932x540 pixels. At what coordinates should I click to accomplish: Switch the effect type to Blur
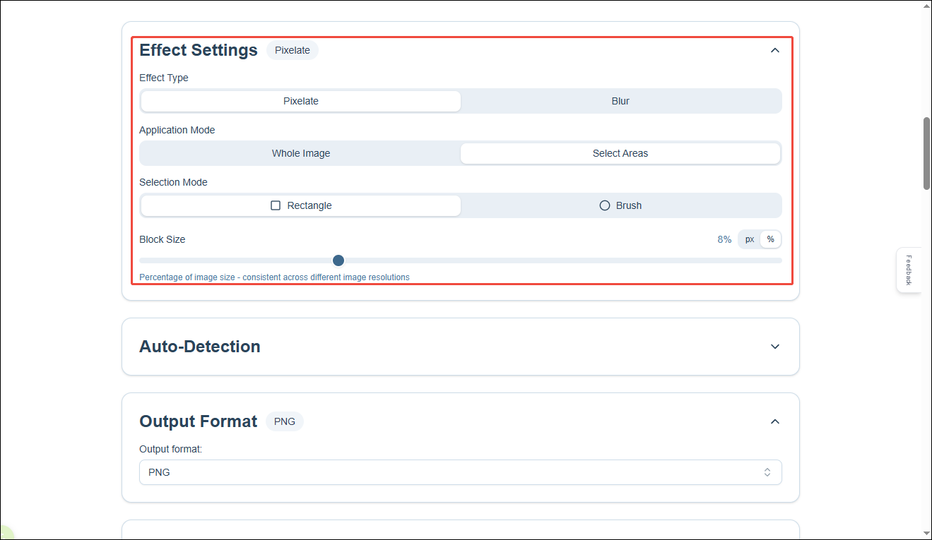coord(620,101)
